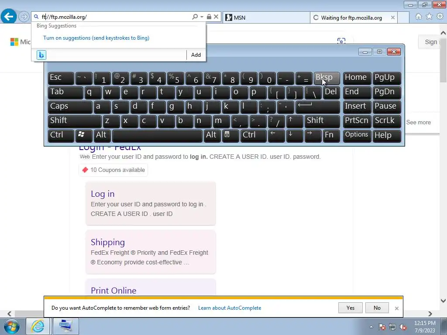Click Add search provider button
Viewport: 447px width, 335px height.
[196, 55]
